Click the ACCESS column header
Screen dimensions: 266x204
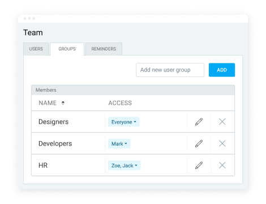click(120, 103)
